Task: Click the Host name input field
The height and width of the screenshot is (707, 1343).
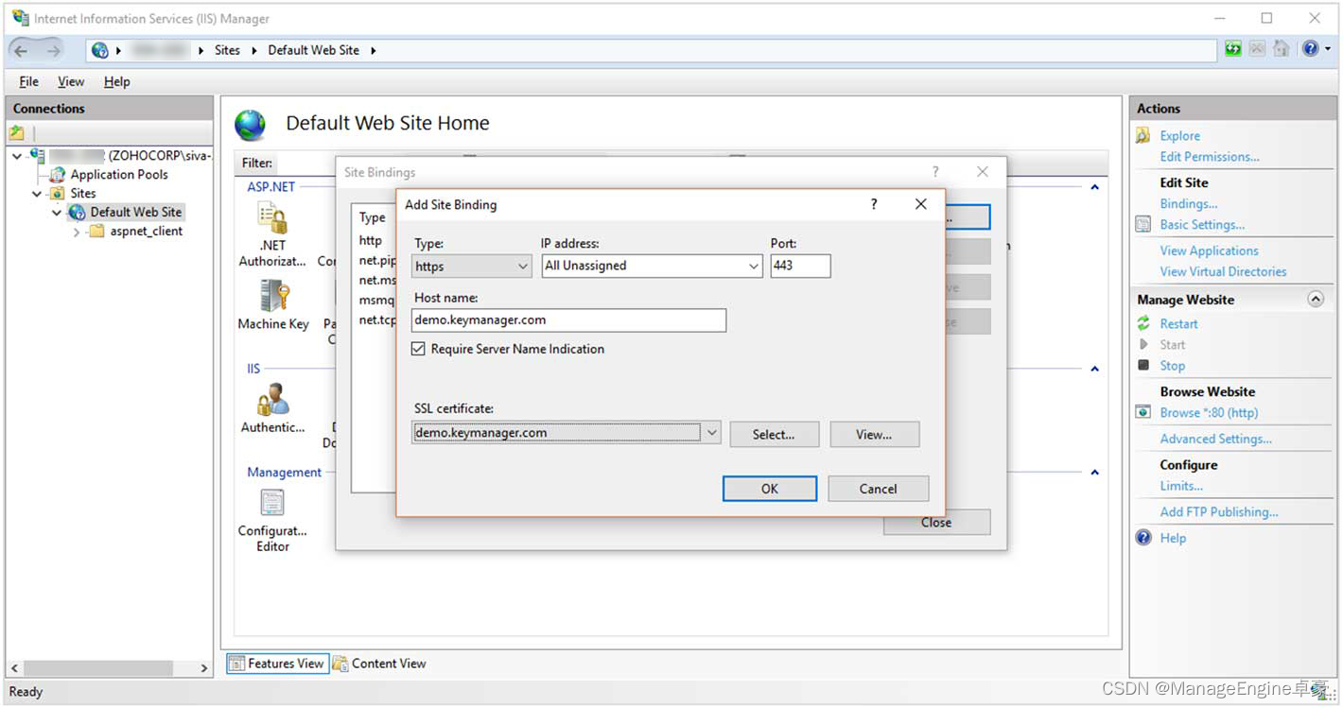Action: [x=569, y=320]
